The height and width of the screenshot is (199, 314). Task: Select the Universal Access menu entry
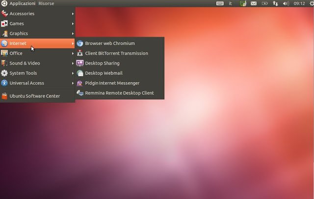point(37,83)
